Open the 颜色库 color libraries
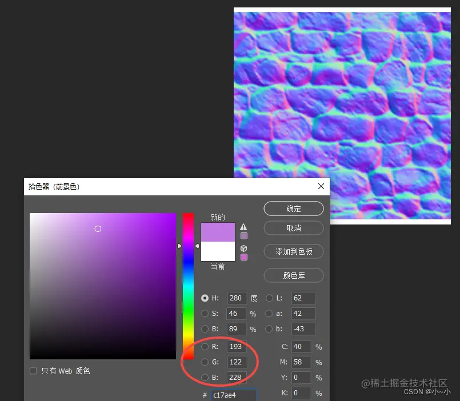 coord(293,275)
